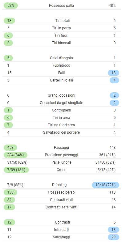Screen dimensions: 122x247
Task: Click the 52% possession green badge
Action: point(11,6)
